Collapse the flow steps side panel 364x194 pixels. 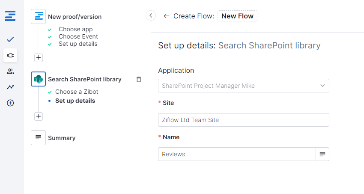click(x=151, y=16)
